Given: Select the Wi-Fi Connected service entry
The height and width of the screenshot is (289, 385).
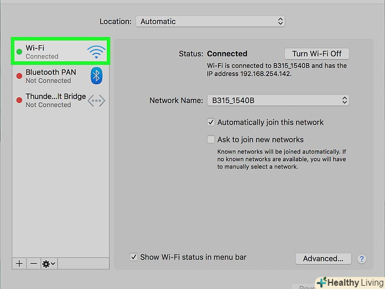Looking at the screenshot, I should pos(51,51).
